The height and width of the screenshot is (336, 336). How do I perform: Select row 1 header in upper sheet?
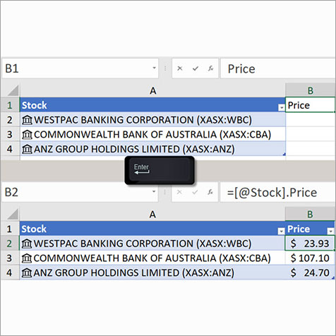point(10,105)
